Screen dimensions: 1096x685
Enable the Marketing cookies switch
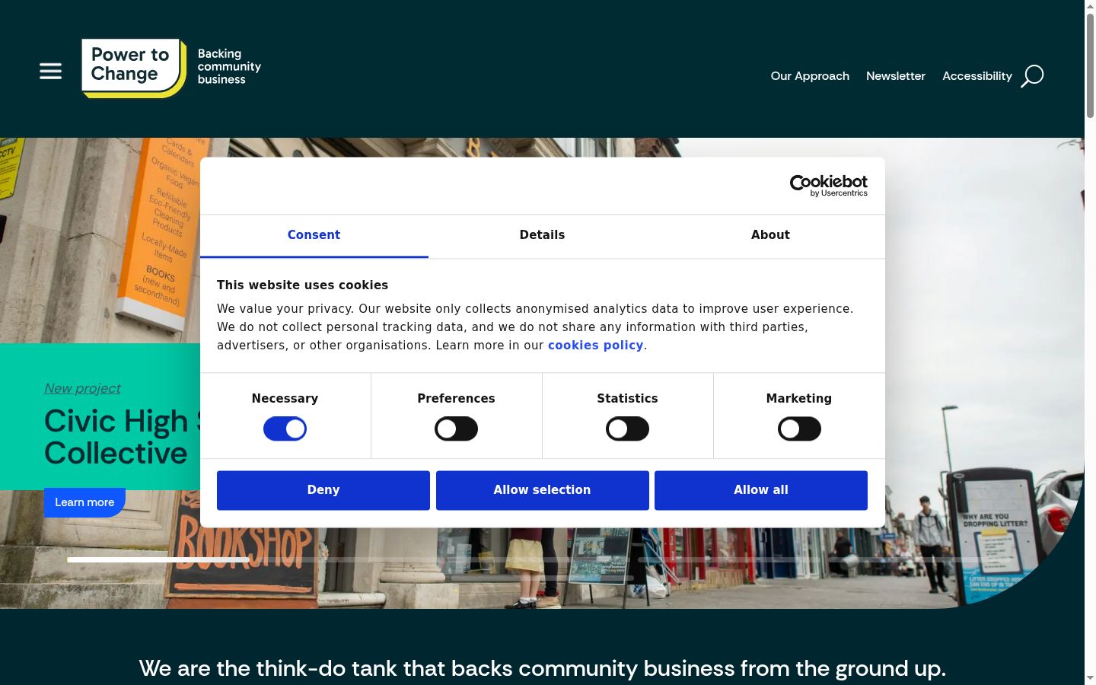[799, 429]
